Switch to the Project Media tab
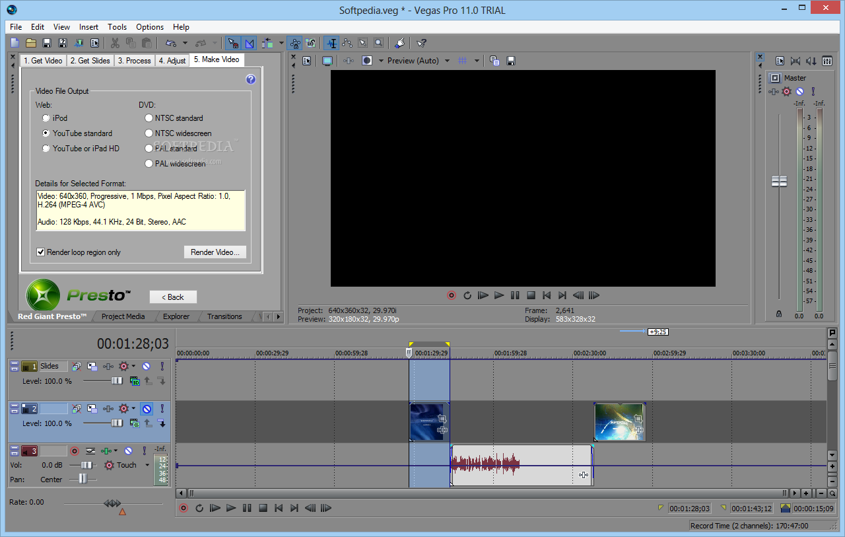Viewport: 845px width, 537px height. pyautogui.click(x=123, y=316)
